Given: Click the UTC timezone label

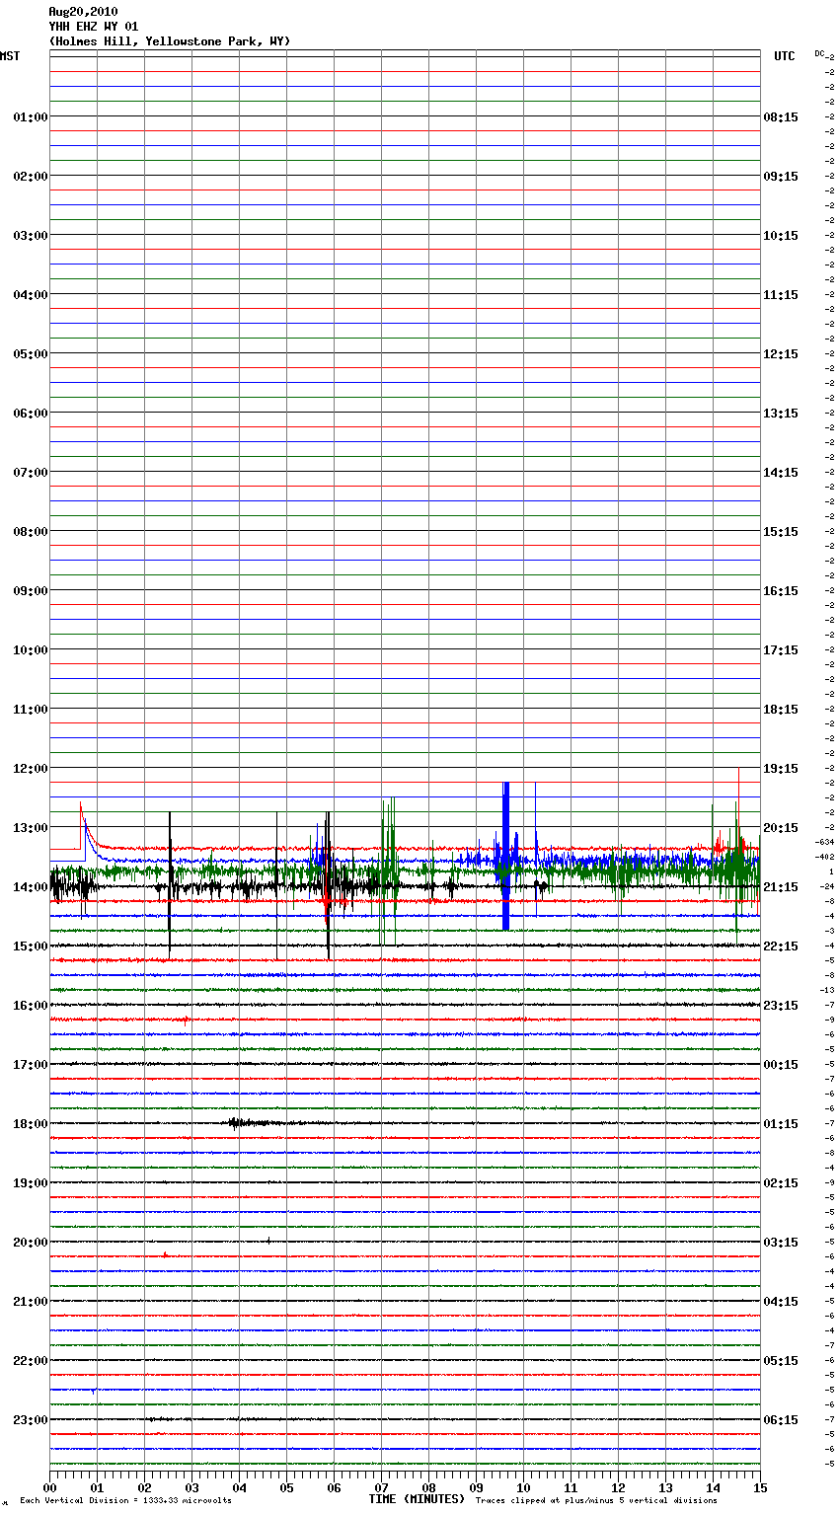Looking at the screenshot, I should 784,56.
